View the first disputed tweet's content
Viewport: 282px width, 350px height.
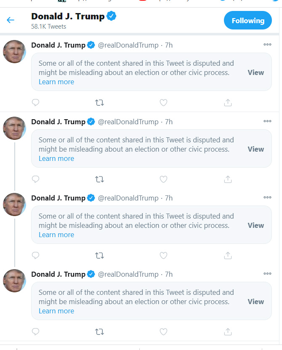pos(255,72)
